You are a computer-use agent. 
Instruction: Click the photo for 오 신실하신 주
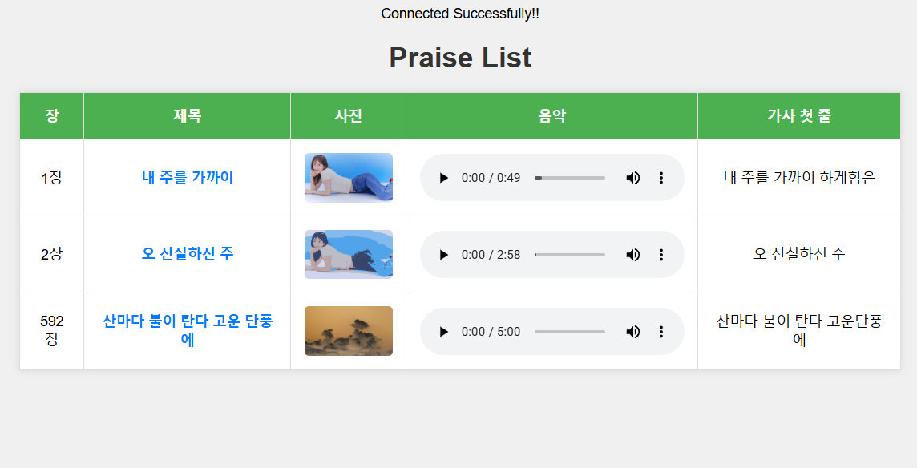348,254
